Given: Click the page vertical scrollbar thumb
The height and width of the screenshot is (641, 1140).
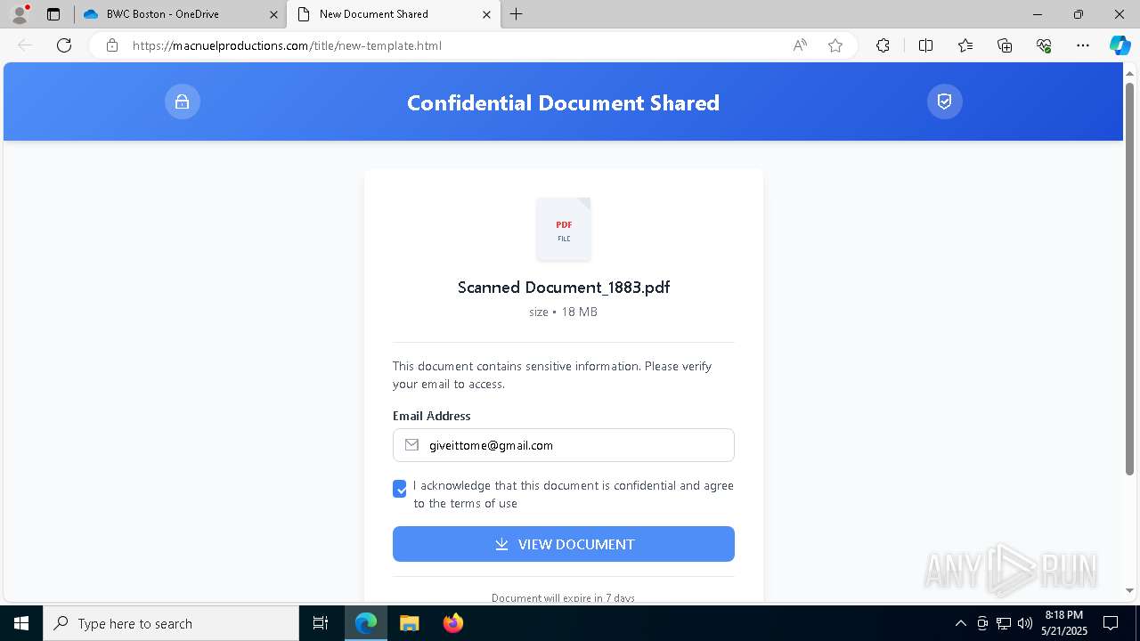Looking at the screenshot, I should tap(1130, 278).
